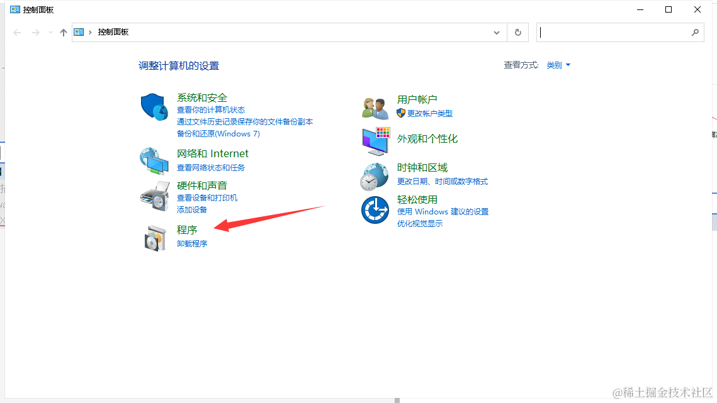Click the search box at top right
Screen dimensions: 717x403
pos(620,32)
